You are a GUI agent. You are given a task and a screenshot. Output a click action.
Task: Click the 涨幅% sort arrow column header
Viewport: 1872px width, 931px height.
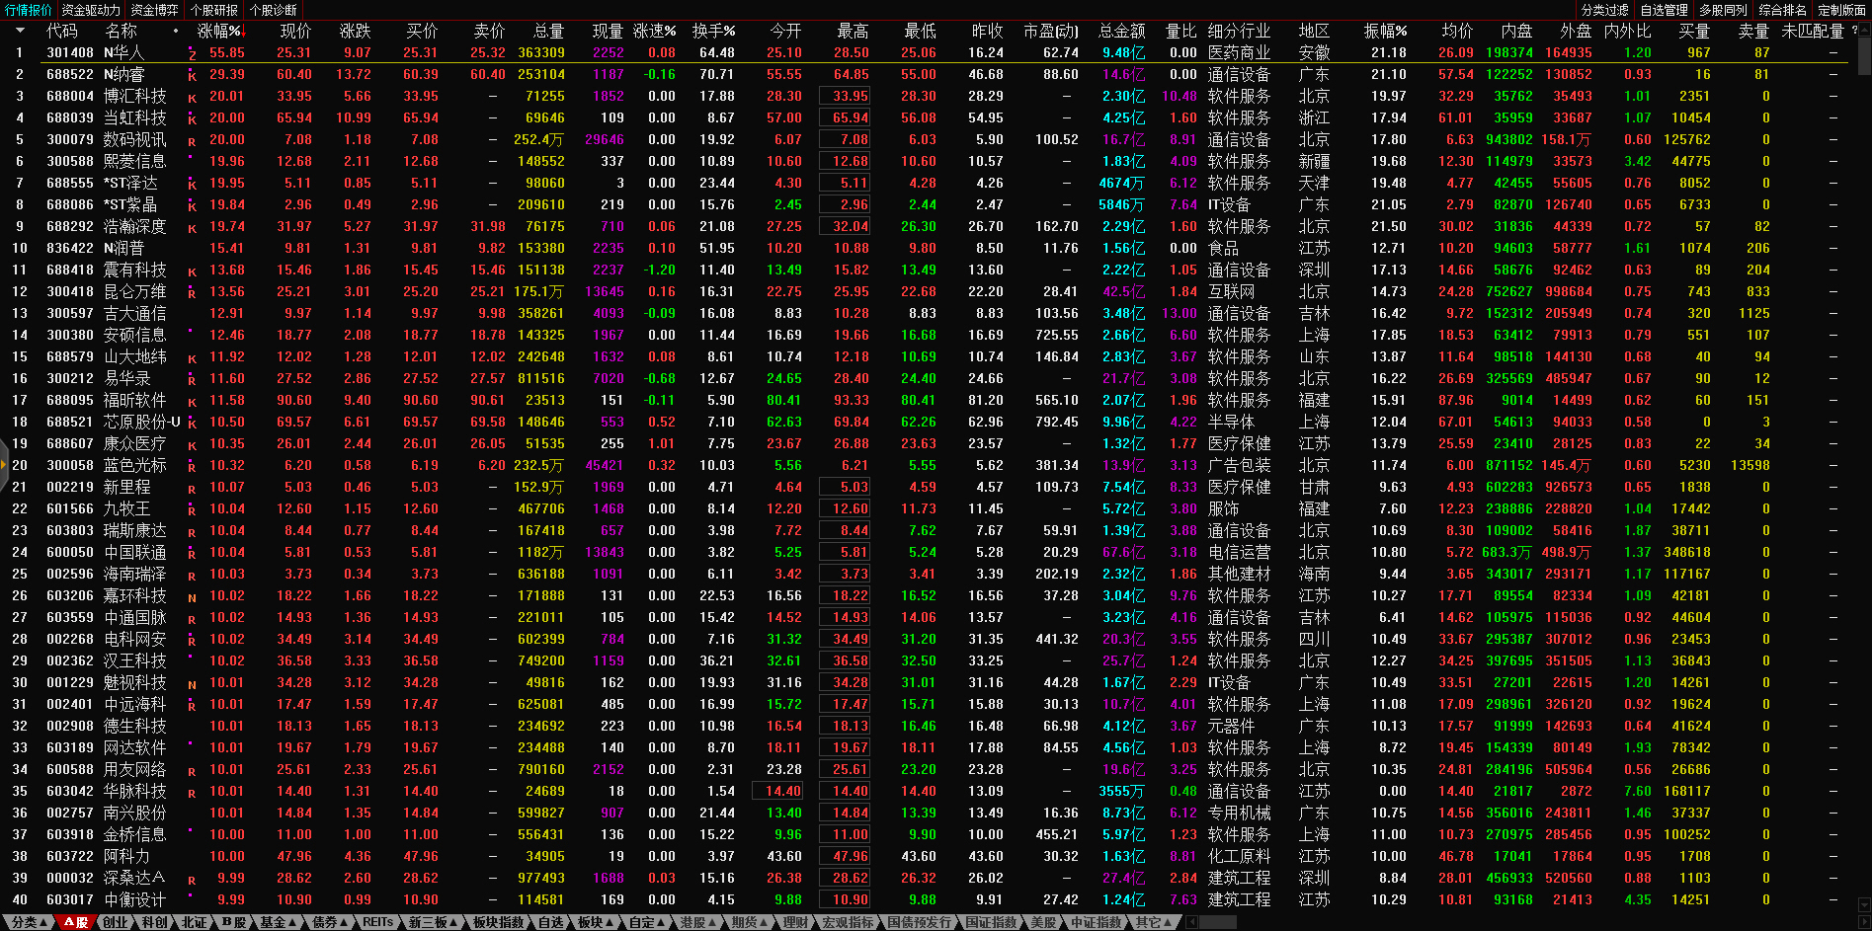[x=219, y=31]
